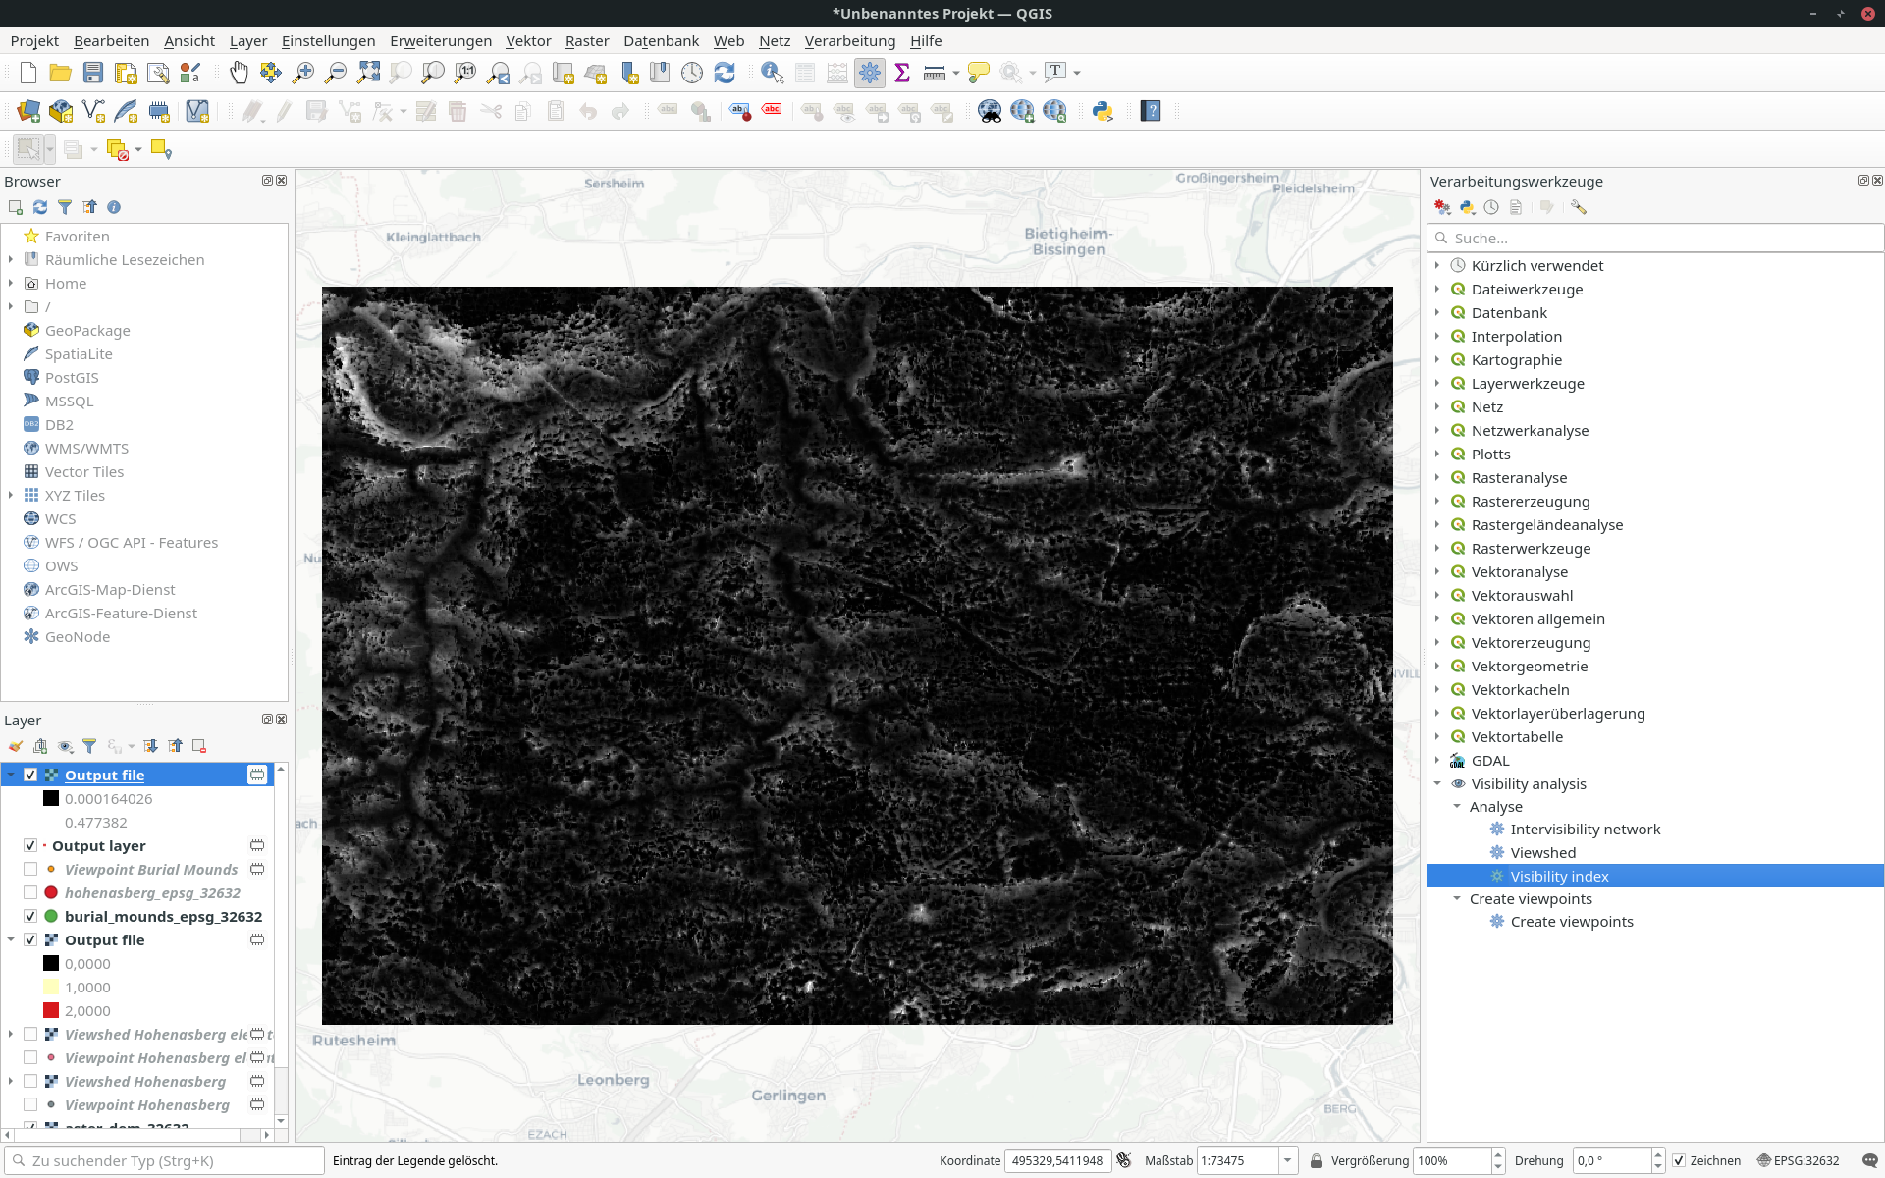The height and width of the screenshot is (1178, 1885).
Task: Click the Zoom Out magnifier tool
Action: click(x=336, y=73)
